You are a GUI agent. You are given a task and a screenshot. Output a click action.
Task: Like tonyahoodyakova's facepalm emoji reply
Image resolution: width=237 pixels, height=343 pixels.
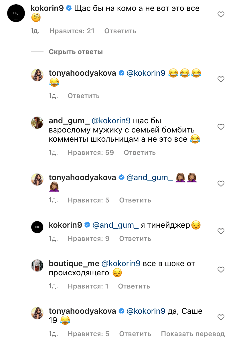(x=221, y=184)
